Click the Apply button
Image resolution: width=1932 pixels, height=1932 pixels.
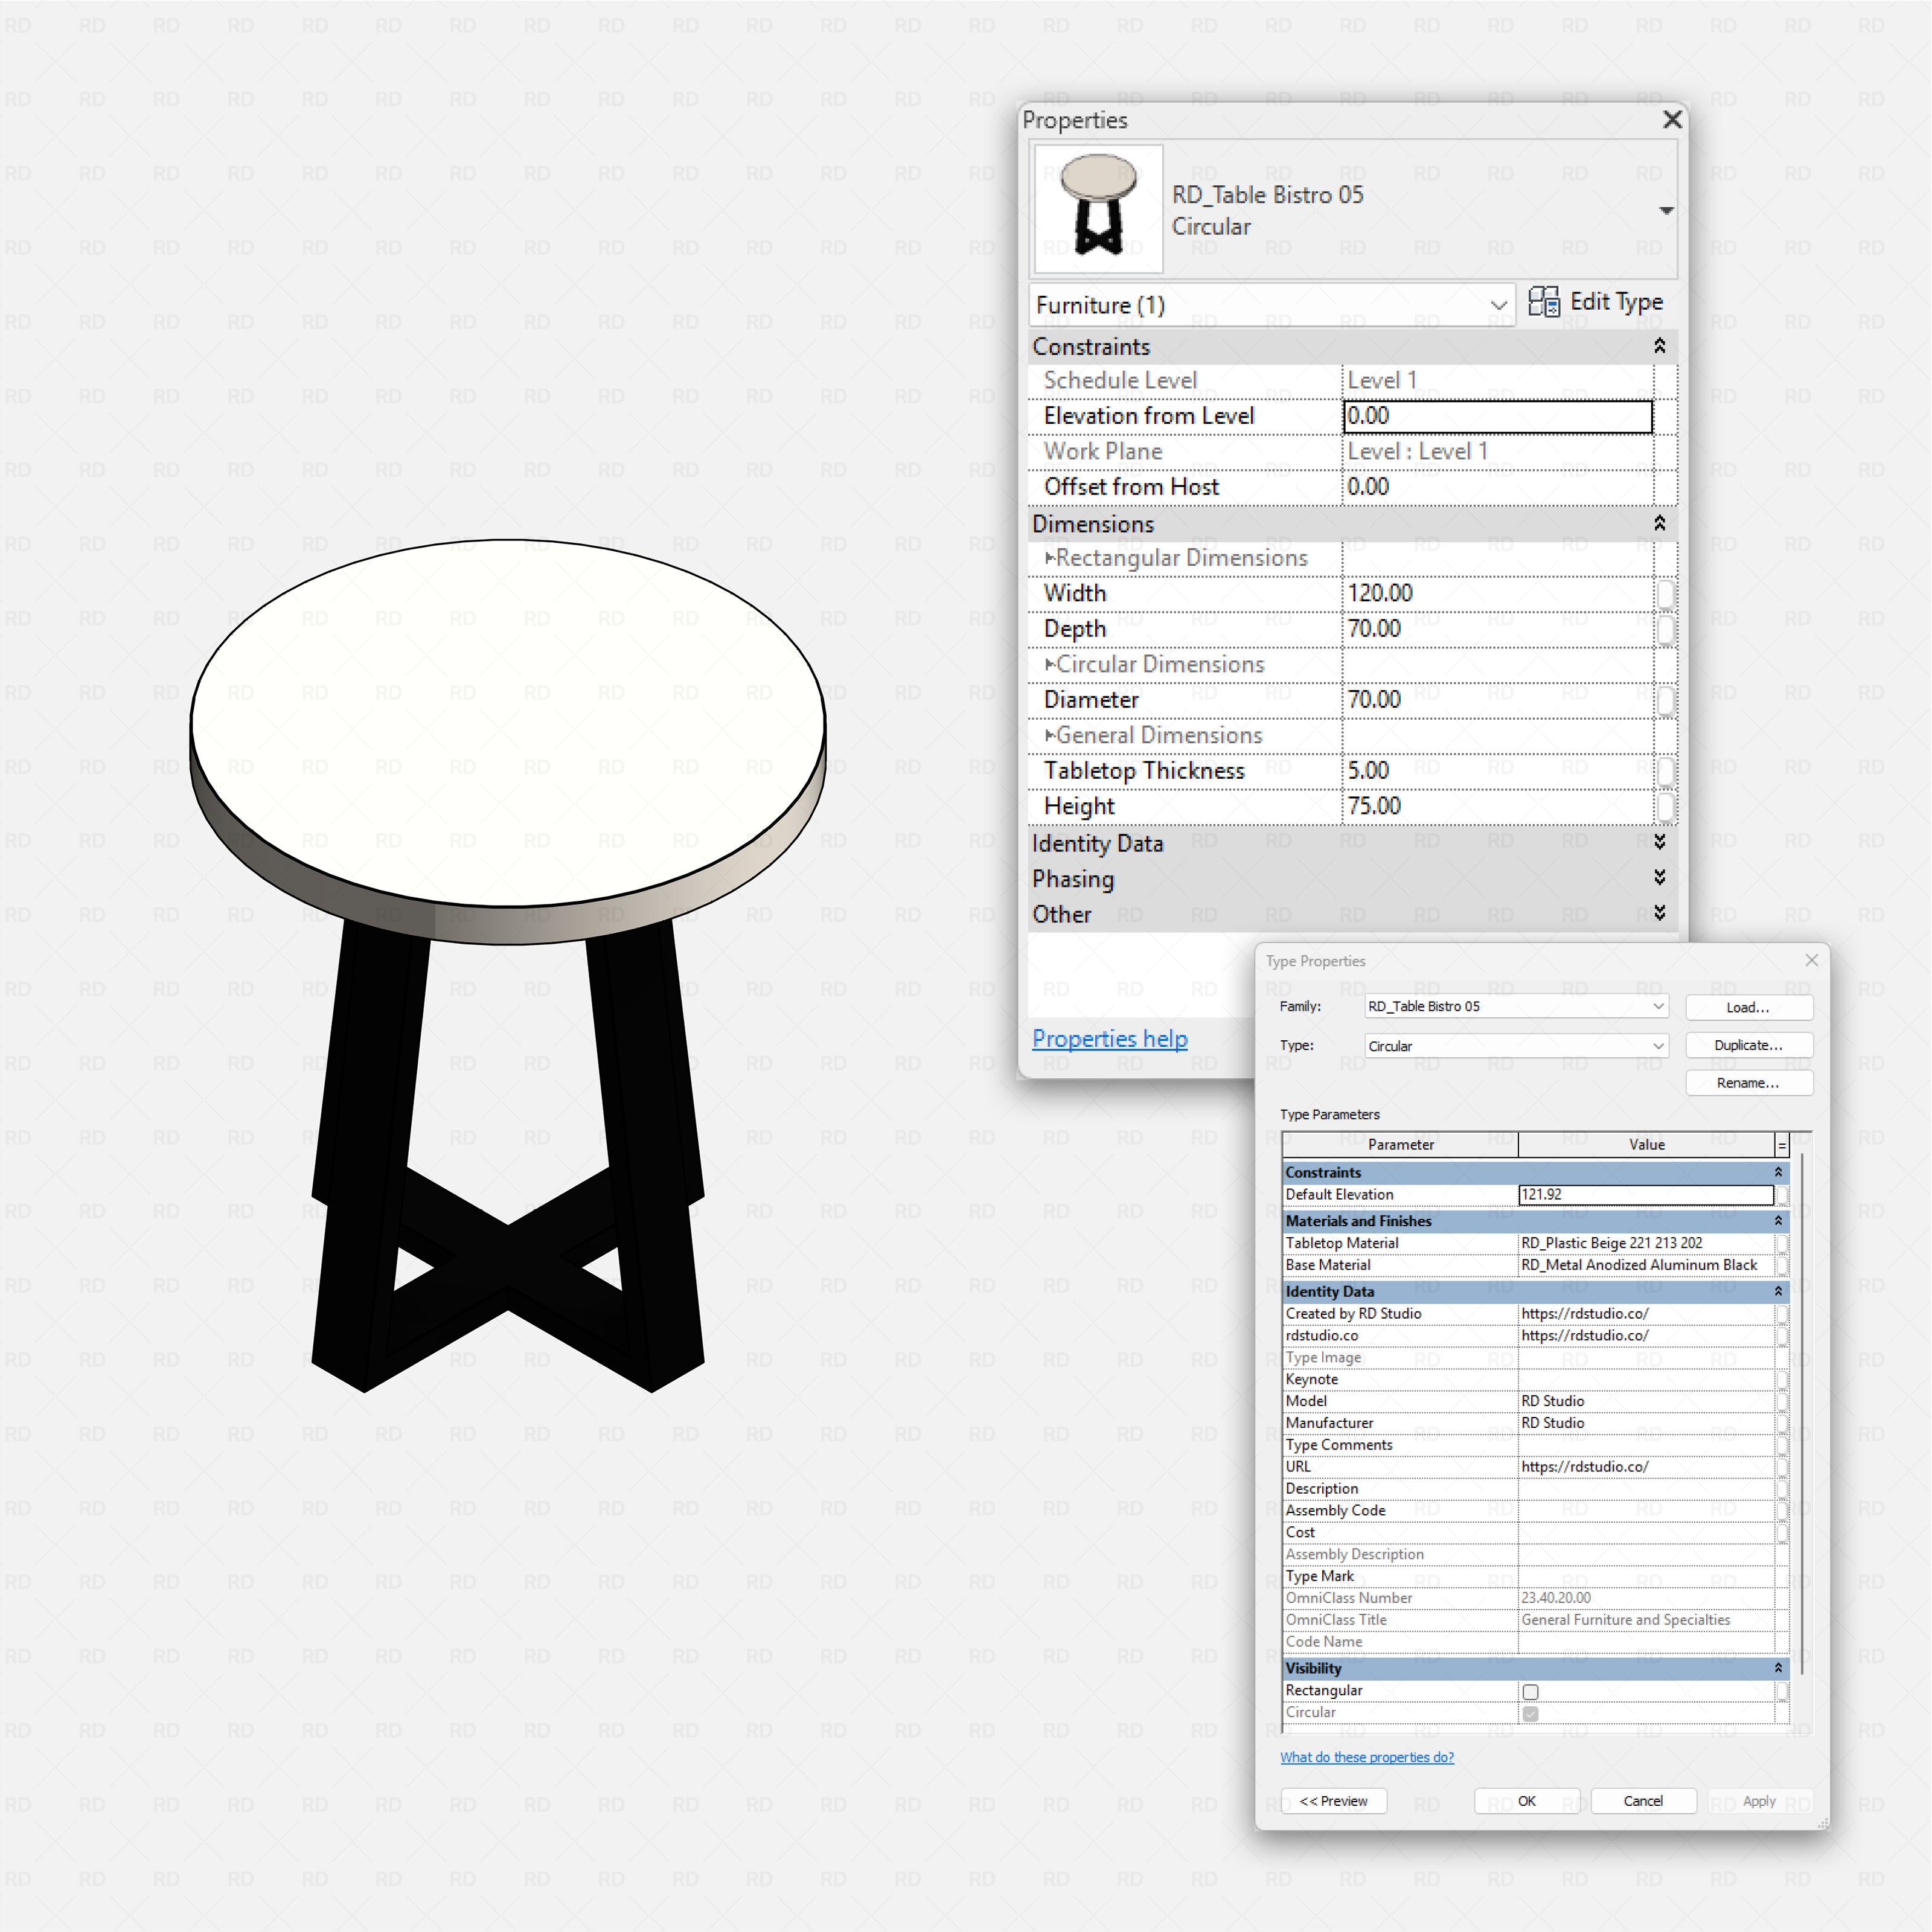coord(1759,1801)
